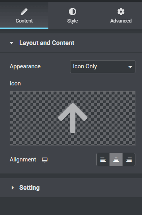Switch to the Content tab
142x215 pixels.
tap(24, 15)
